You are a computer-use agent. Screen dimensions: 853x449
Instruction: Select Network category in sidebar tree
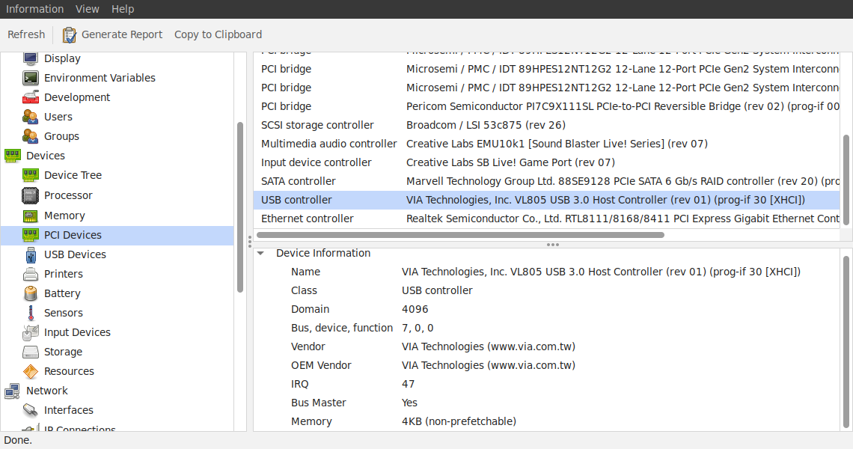coord(46,391)
